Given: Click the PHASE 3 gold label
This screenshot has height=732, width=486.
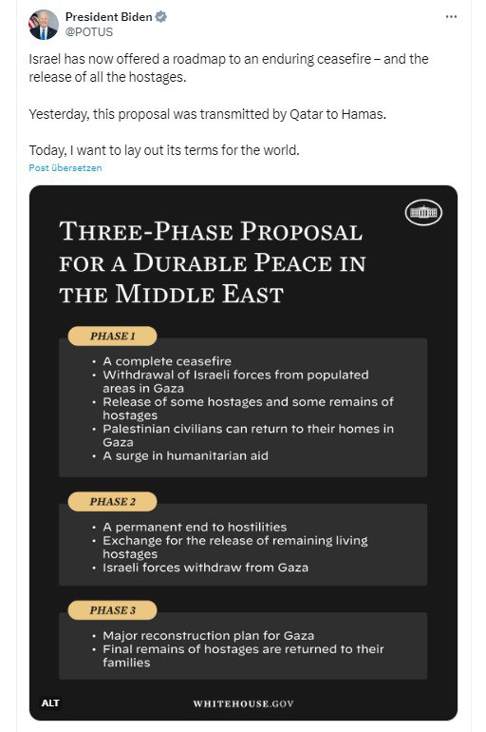Looking at the screenshot, I should click(x=112, y=610).
